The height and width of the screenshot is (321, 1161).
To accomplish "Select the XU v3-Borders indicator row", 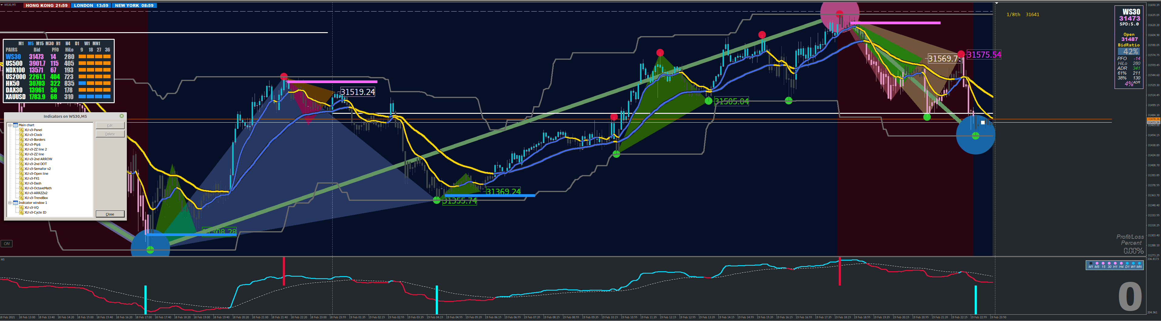I will pyautogui.click(x=32, y=140).
